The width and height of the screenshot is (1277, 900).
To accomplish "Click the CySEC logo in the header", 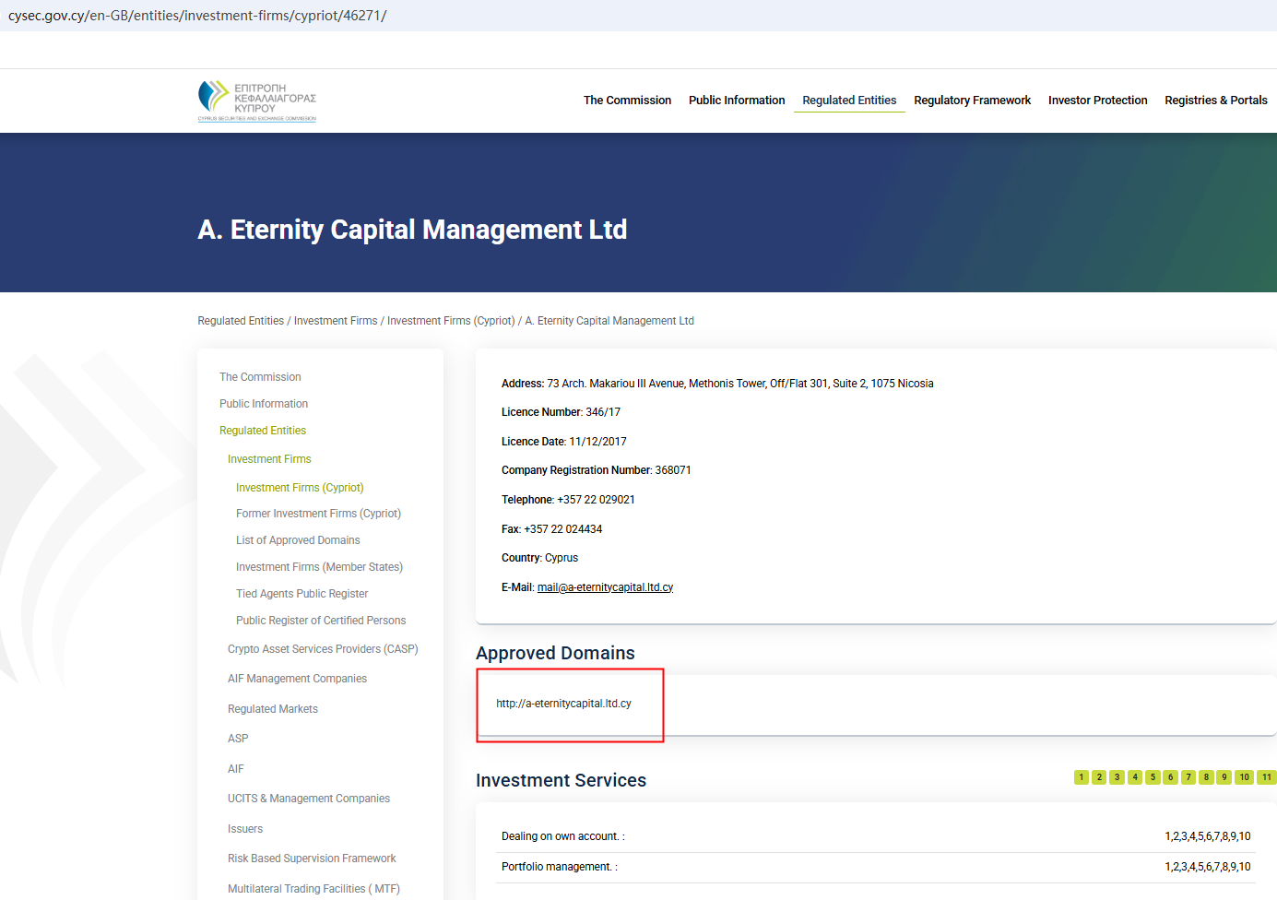I will [256, 101].
